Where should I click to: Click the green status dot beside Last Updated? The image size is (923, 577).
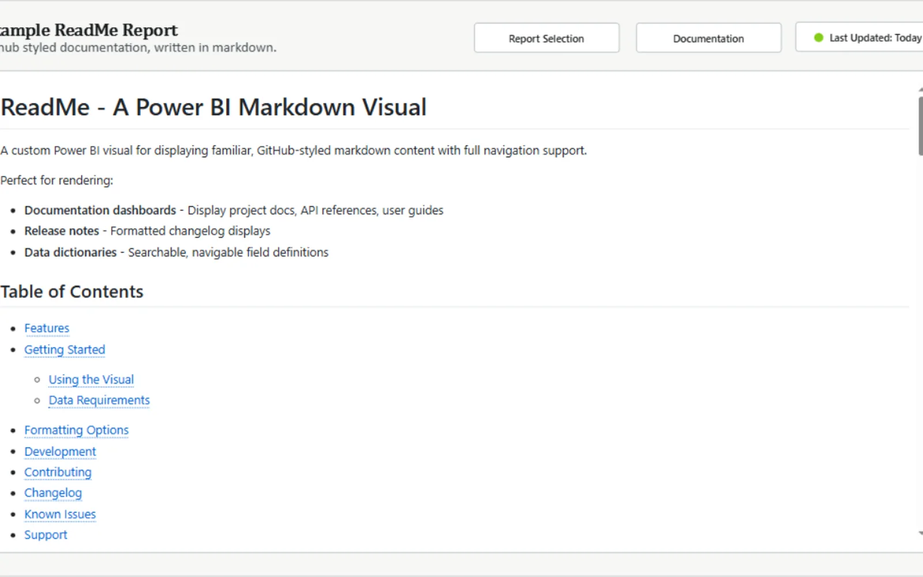tap(818, 38)
